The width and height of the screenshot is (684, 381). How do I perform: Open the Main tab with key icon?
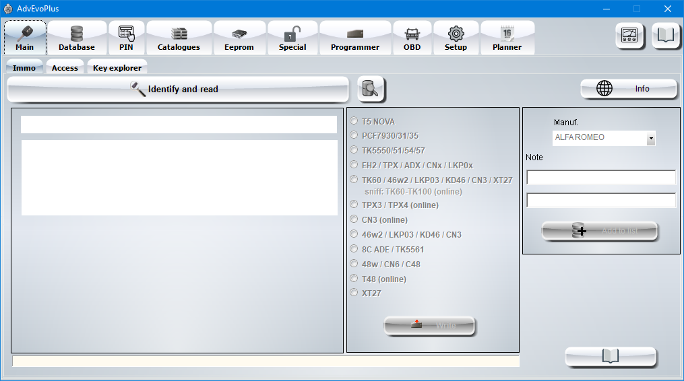(x=25, y=38)
